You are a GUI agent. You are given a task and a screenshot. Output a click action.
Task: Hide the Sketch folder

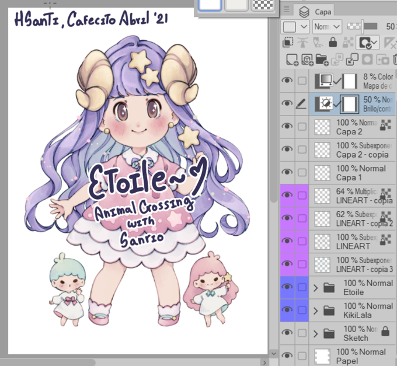coord(287,333)
